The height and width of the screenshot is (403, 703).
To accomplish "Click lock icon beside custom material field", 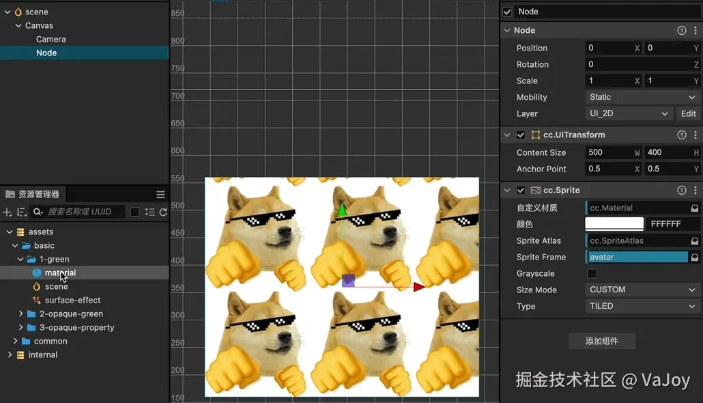I will tap(695, 208).
